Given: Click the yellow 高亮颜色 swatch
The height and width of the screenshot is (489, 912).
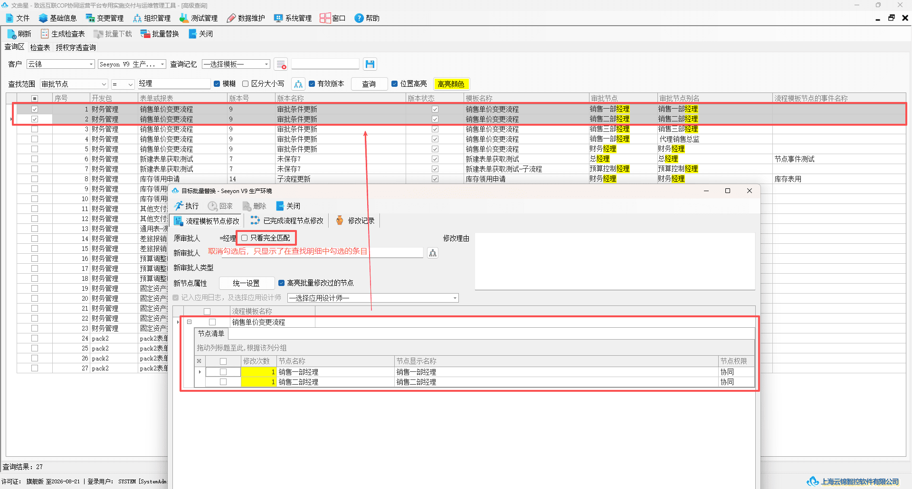Looking at the screenshot, I should click(x=451, y=84).
